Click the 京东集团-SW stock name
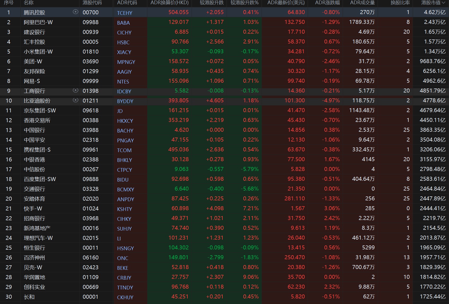Screen dimensions: 449x304 pyautogui.click(x=40, y=111)
